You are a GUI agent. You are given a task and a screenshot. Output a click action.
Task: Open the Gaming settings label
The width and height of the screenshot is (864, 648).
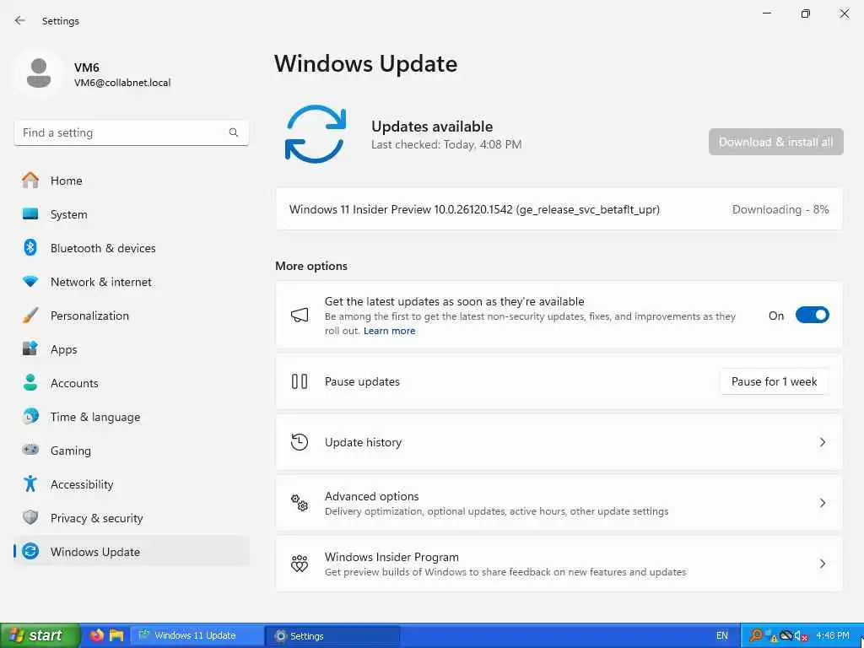(x=71, y=451)
